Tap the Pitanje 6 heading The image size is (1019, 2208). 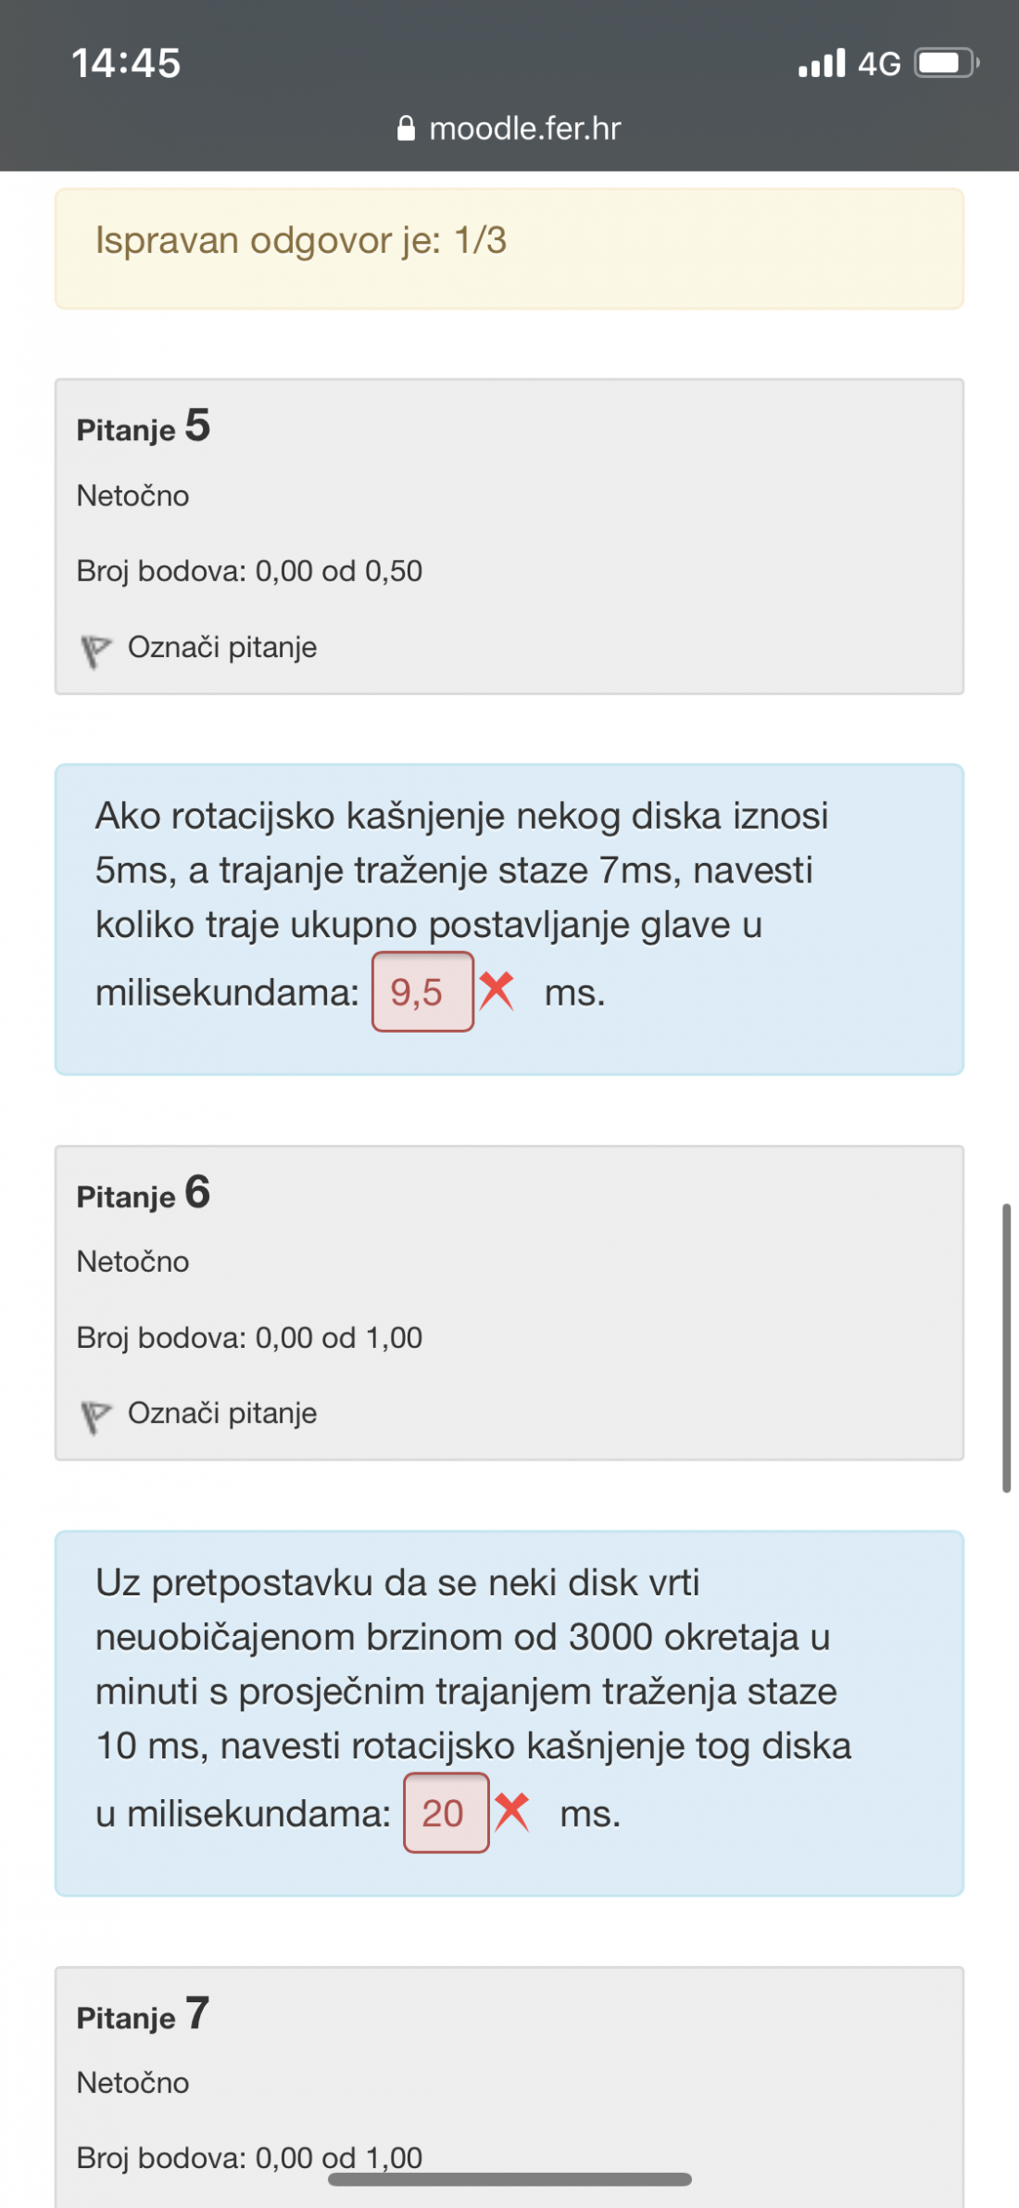(x=144, y=1193)
